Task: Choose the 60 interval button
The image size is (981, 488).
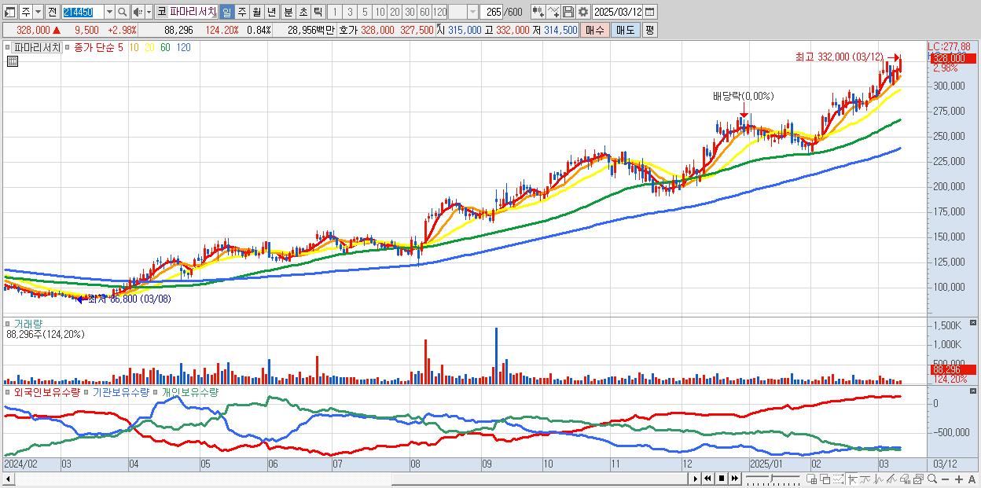Action: pyautogui.click(x=424, y=12)
